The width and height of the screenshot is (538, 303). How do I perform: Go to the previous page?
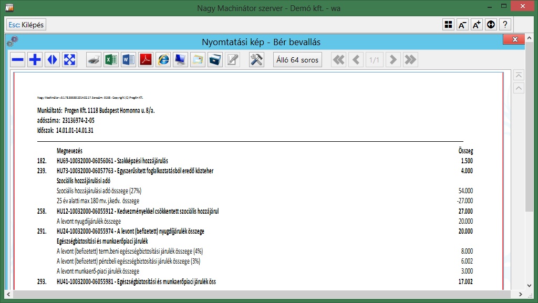(x=356, y=60)
